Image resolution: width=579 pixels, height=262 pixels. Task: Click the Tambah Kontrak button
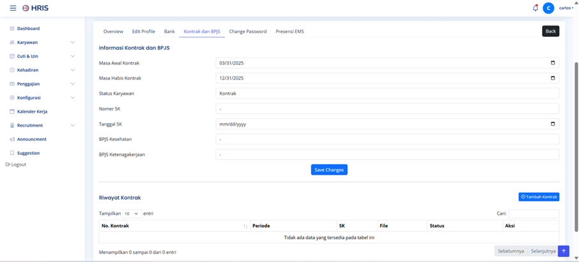pos(539,197)
